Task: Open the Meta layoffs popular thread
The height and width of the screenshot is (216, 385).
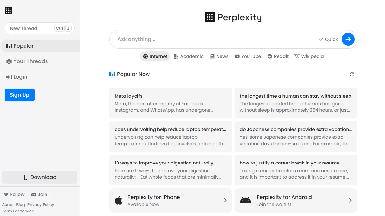Action: [x=170, y=103]
